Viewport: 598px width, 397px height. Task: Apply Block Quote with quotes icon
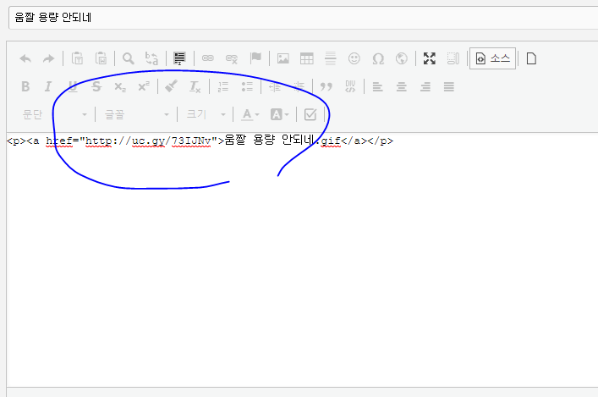pos(326,87)
